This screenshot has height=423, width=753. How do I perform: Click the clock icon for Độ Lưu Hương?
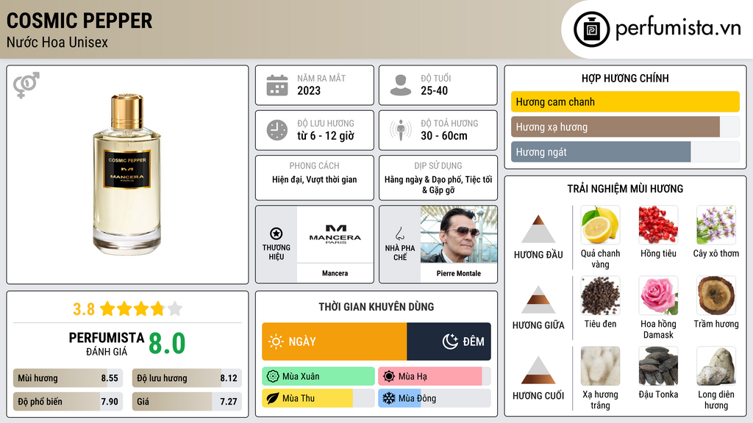[x=277, y=130]
